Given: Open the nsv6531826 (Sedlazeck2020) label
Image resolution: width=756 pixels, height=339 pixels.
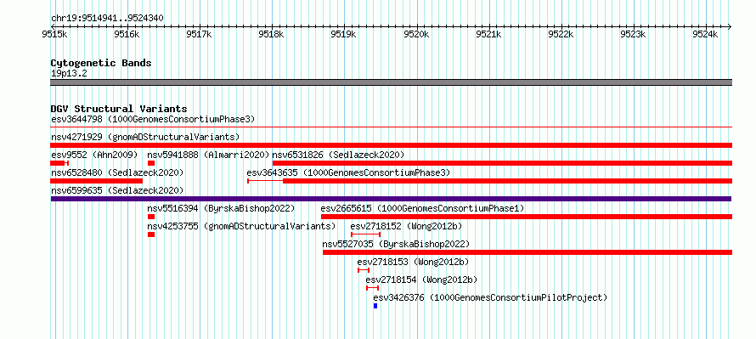Looking at the screenshot, I should [x=338, y=155].
